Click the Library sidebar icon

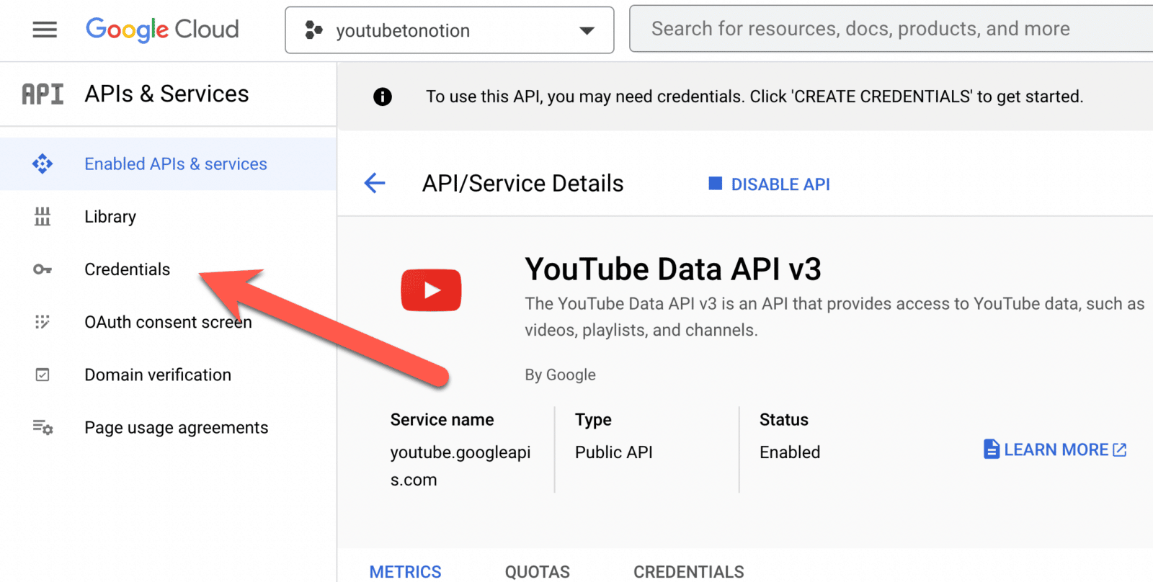pyautogui.click(x=43, y=217)
